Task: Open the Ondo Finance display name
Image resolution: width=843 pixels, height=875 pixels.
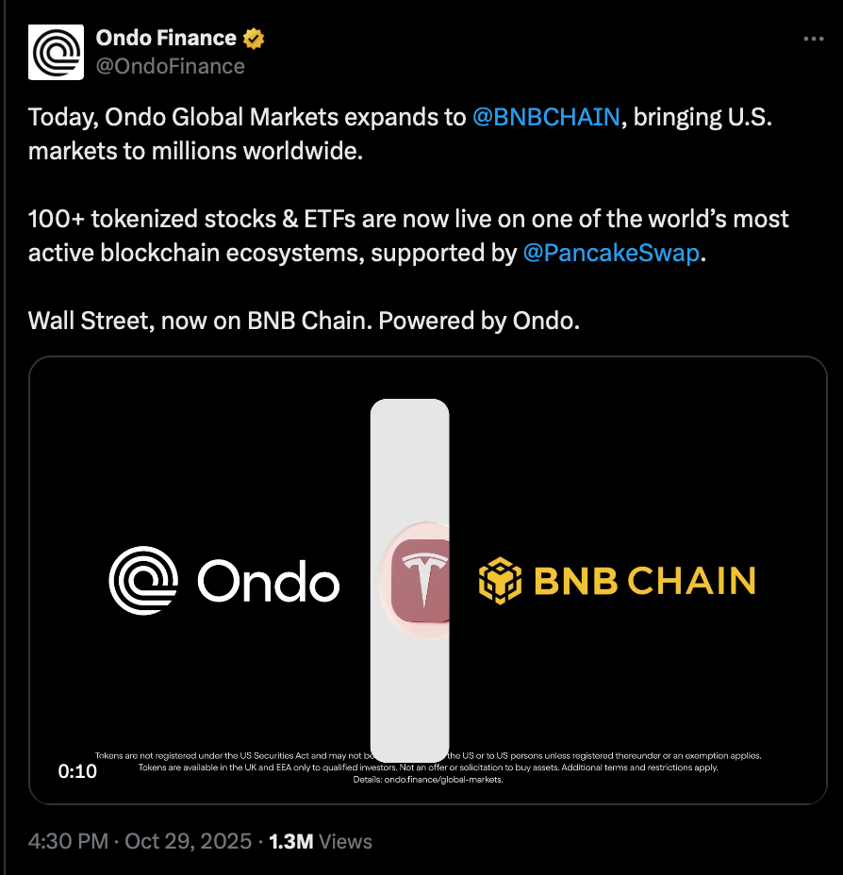Action: click(x=166, y=39)
